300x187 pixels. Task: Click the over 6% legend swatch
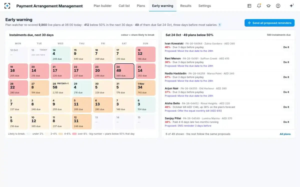point(74,134)
